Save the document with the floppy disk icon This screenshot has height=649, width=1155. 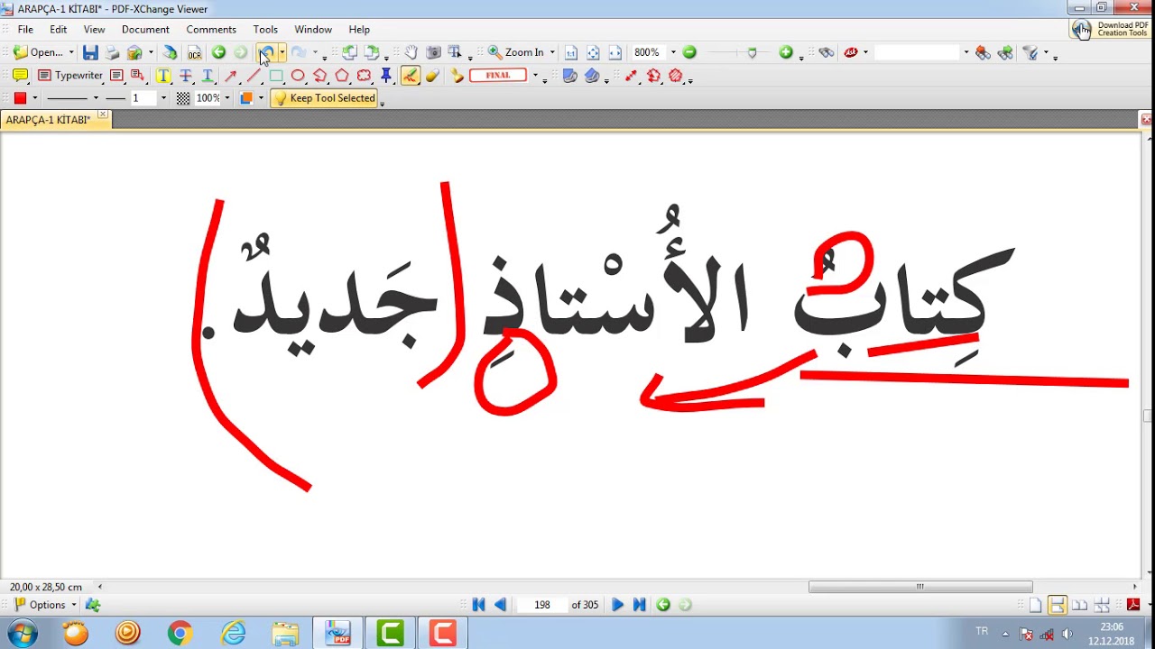pos(90,52)
